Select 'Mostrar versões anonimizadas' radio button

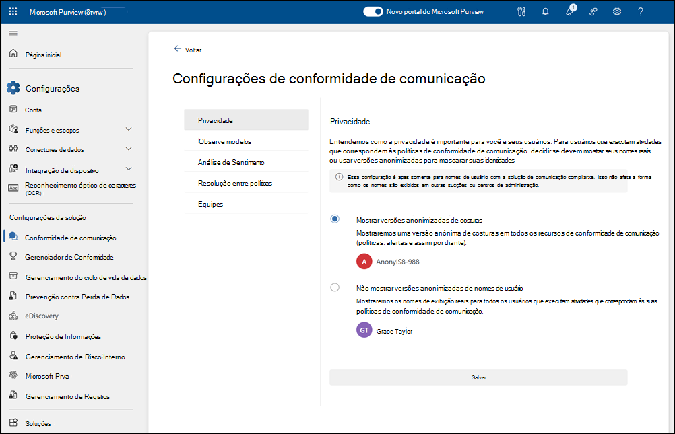[335, 219]
